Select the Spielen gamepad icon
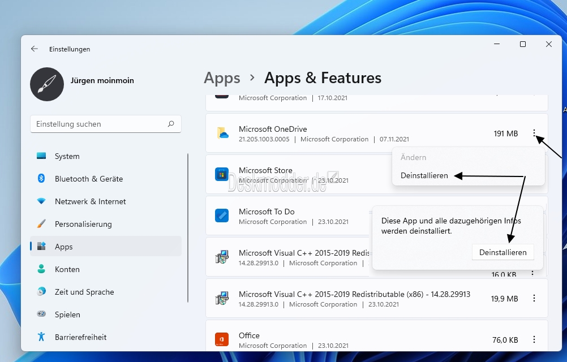567x362 pixels. click(41, 314)
